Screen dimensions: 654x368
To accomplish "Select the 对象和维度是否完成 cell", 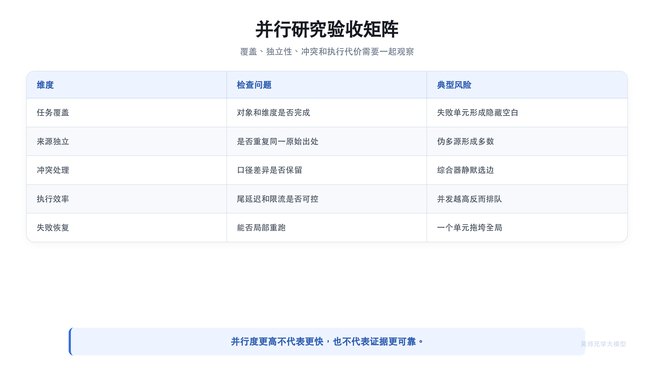I will [x=327, y=113].
